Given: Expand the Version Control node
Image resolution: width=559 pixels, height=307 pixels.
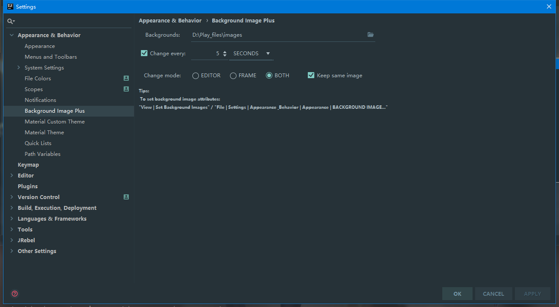Looking at the screenshot, I should [12, 197].
